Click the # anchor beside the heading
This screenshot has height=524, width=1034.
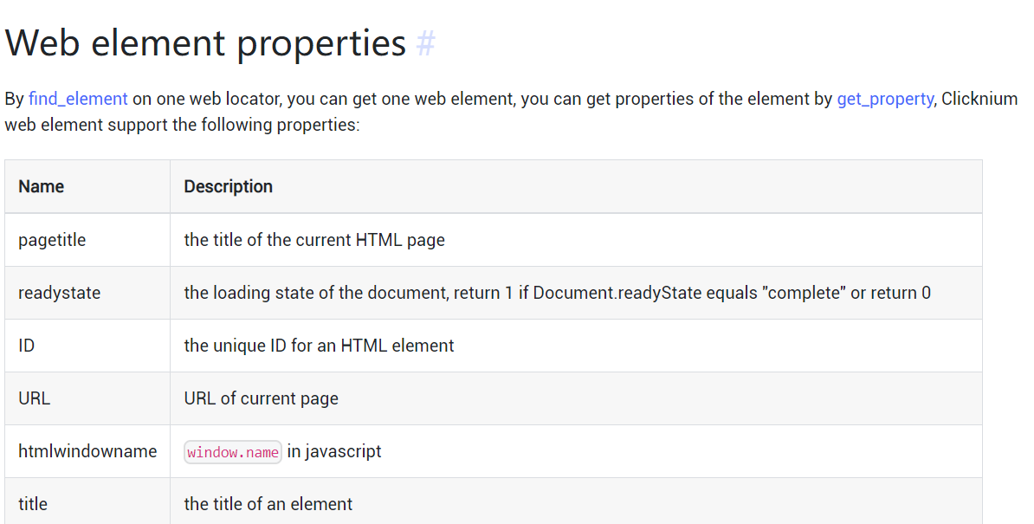425,43
